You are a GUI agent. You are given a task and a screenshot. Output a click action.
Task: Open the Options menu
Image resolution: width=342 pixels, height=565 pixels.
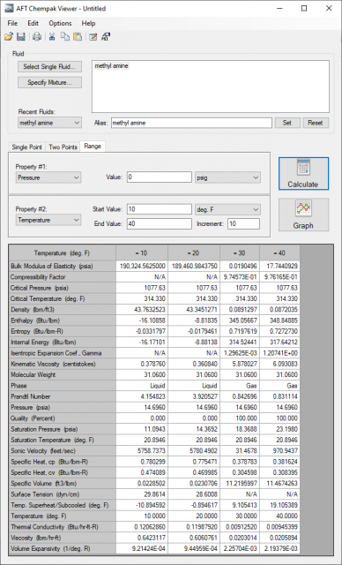(x=60, y=23)
